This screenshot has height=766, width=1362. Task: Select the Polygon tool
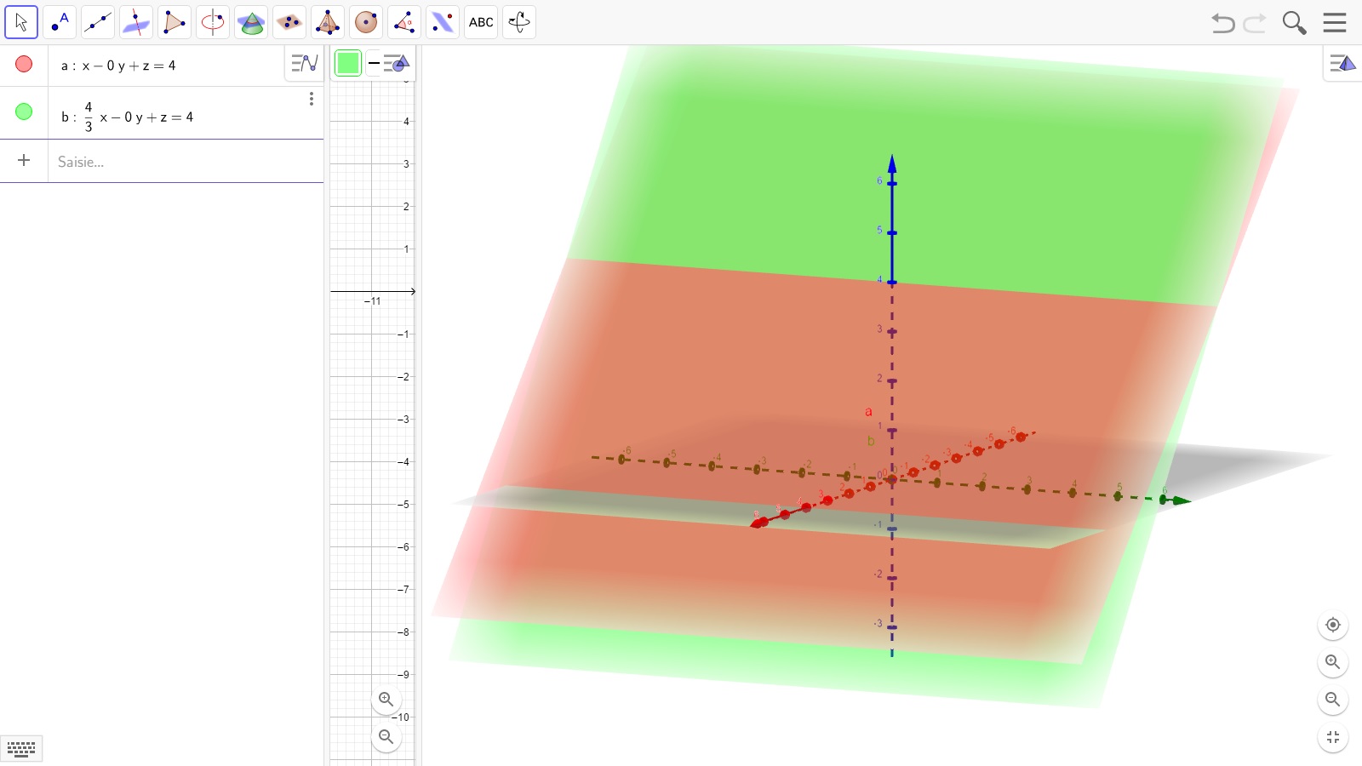click(x=175, y=22)
